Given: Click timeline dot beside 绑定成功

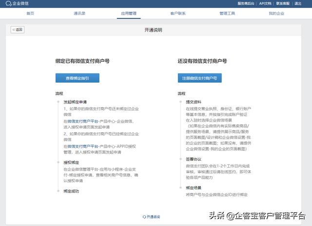Looking at the screenshot, I should (58, 191).
